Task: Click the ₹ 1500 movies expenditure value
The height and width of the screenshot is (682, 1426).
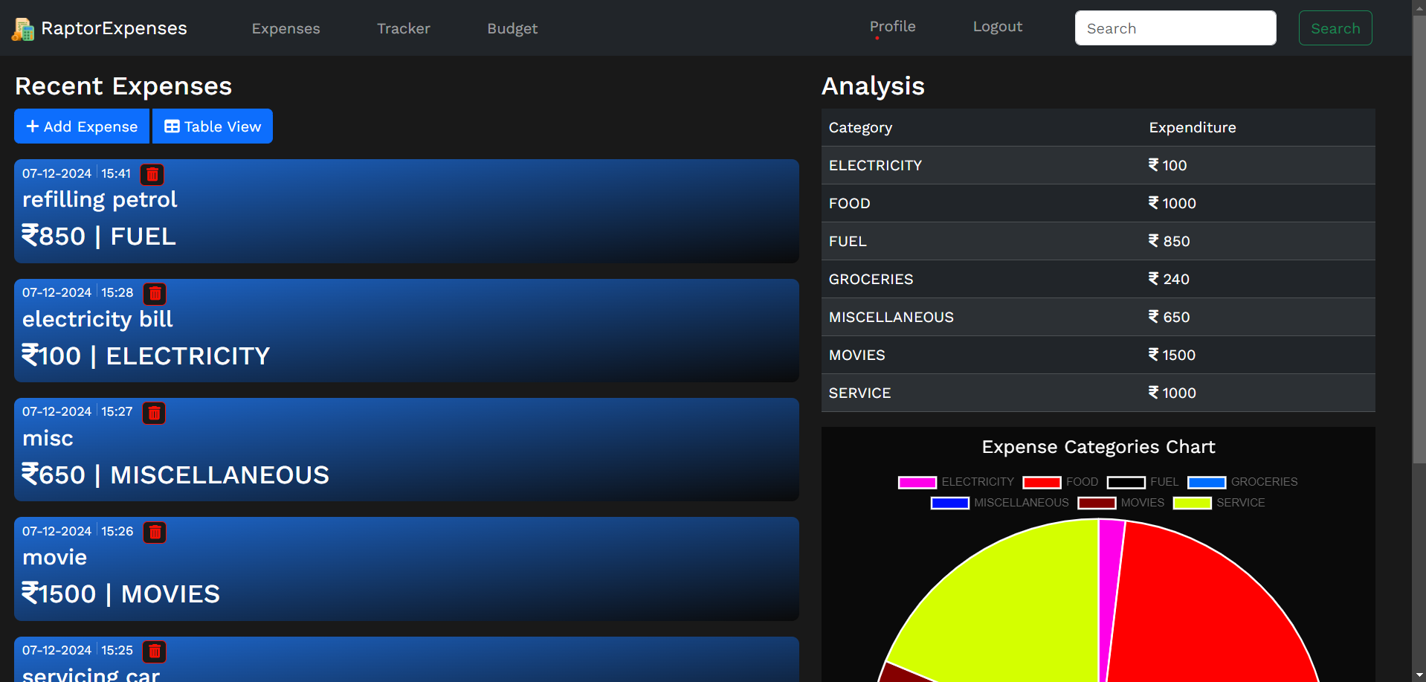Action: pyautogui.click(x=1172, y=355)
